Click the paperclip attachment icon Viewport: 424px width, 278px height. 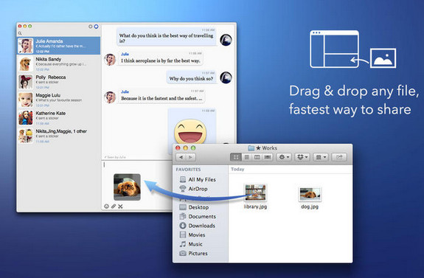pyautogui.click(x=114, y=206)
